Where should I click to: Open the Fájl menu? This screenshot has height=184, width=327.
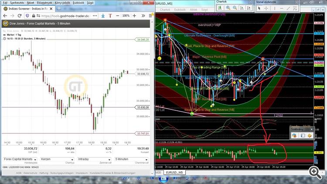coord(5,3)
